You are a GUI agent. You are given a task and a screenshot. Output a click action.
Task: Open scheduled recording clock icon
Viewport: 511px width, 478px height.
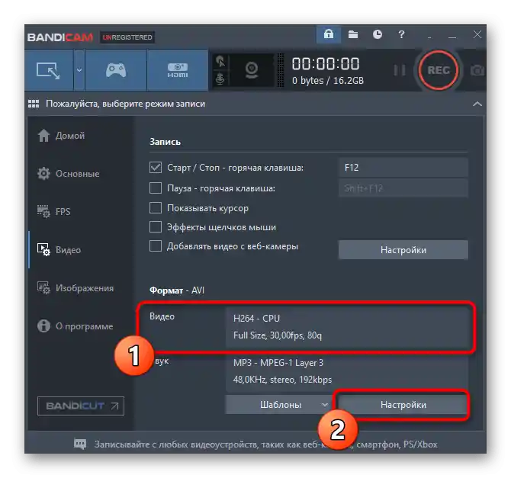[x=378, y=34]
